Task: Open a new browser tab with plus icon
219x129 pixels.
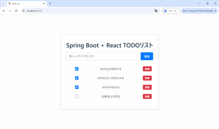Action: point(50,3)
